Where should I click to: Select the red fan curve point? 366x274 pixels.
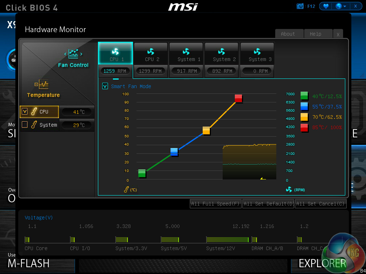(238, 98)
